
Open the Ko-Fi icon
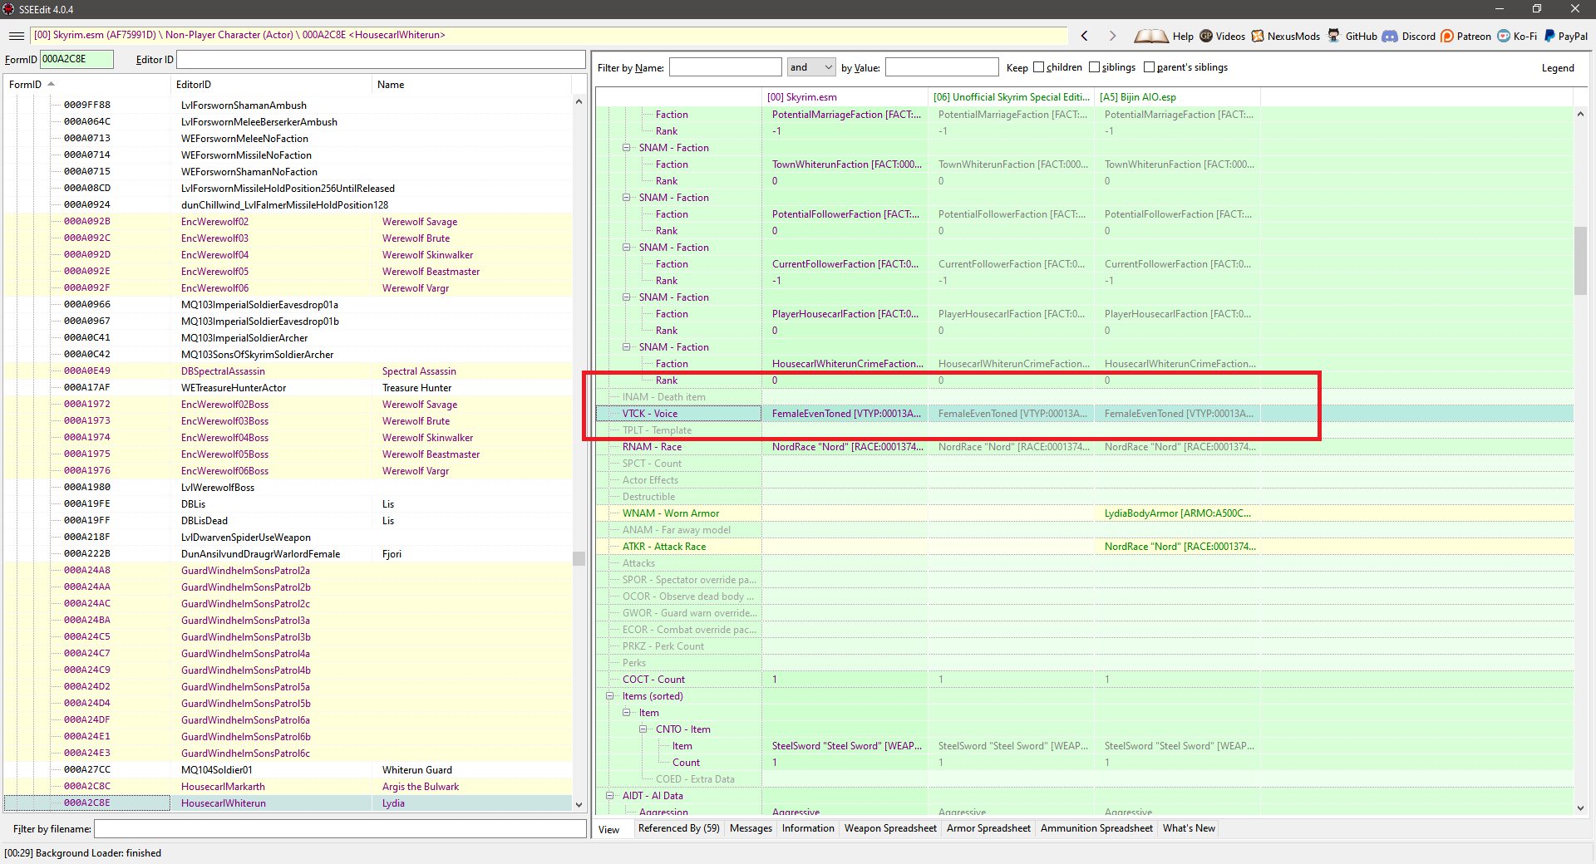[1504, 36]
